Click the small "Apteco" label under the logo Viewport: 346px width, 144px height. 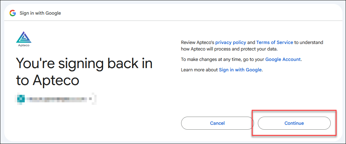(24, 45)
